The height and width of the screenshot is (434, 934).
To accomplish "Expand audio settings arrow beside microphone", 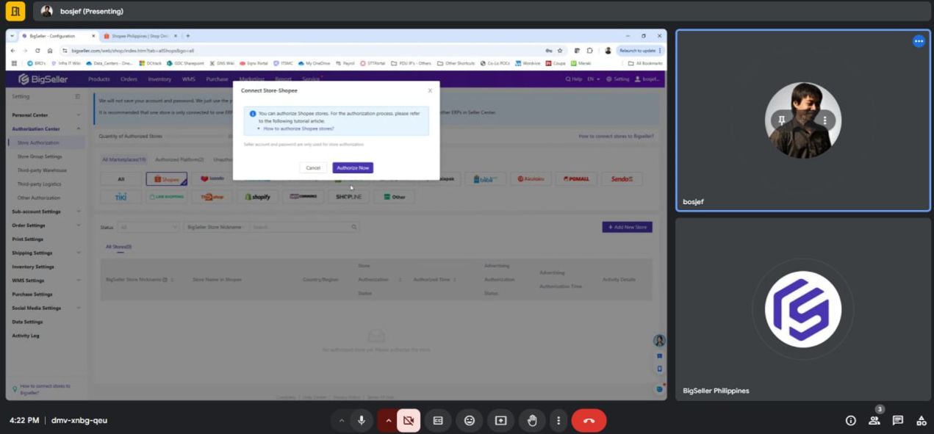I will coord(341,421).
